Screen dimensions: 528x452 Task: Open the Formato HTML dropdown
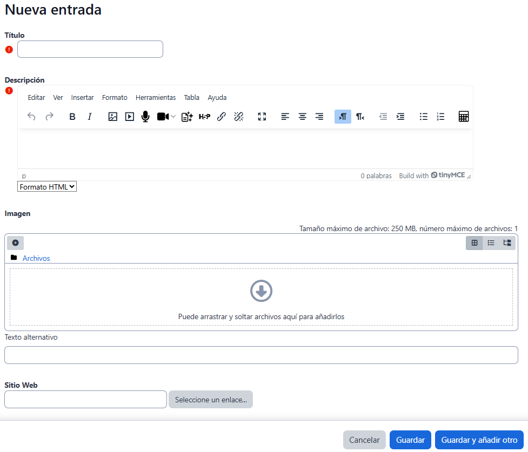tap(47, 187)
